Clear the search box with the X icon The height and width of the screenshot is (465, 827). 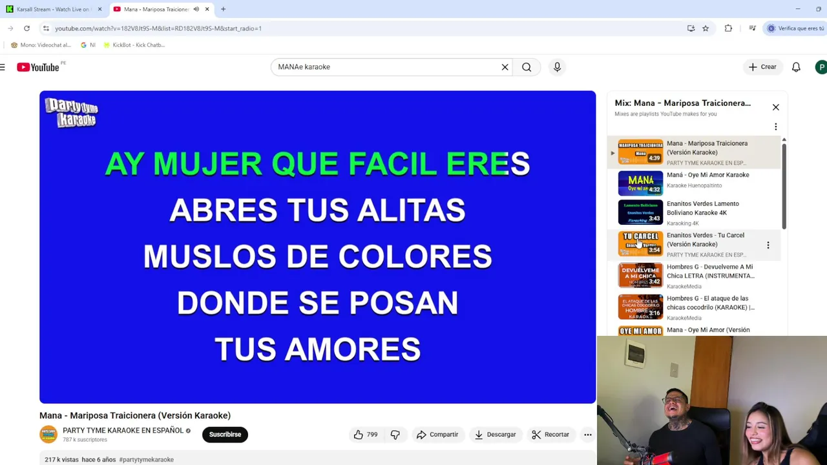[x=505, y=67]
